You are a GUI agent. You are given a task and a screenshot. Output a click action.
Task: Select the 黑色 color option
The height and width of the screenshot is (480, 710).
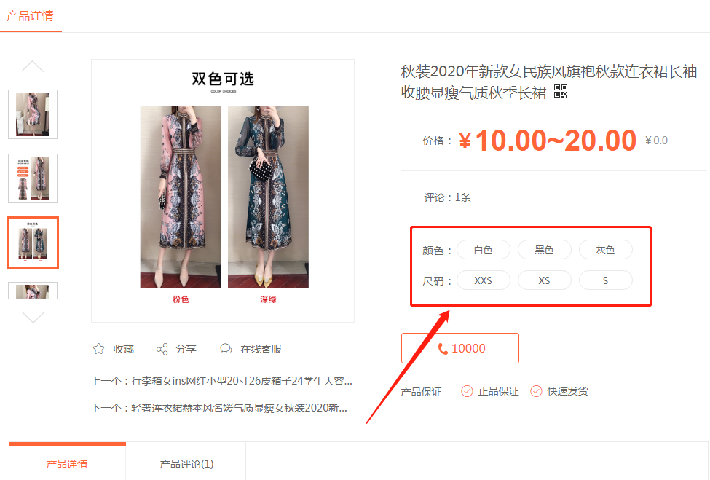[x=544, y=250]
